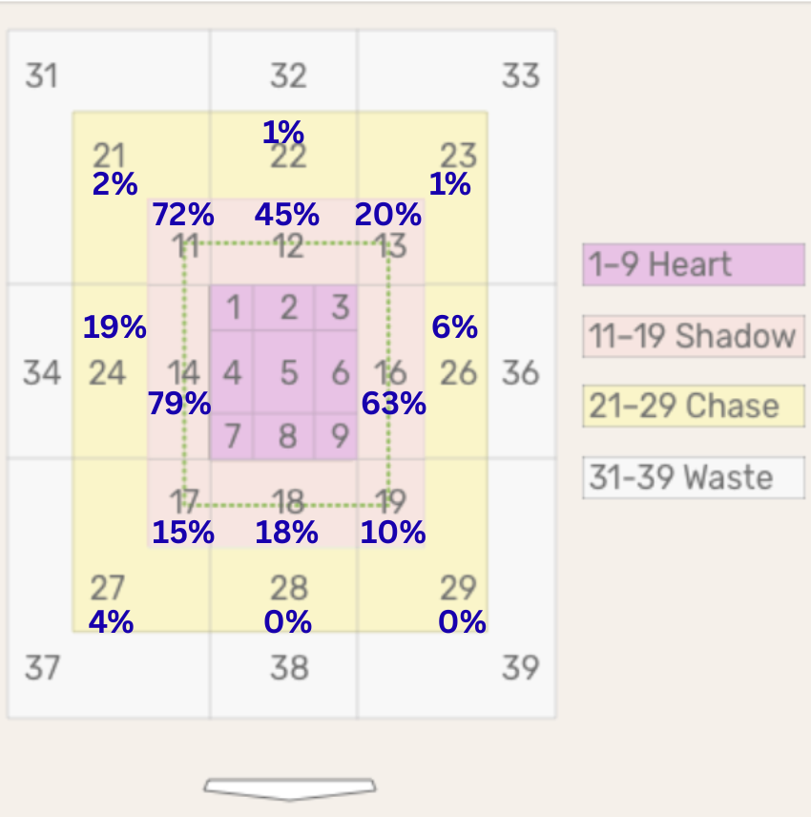811x817 pixels.
Task: Click the 72% value in zone 11
Action: click(183, 214)
